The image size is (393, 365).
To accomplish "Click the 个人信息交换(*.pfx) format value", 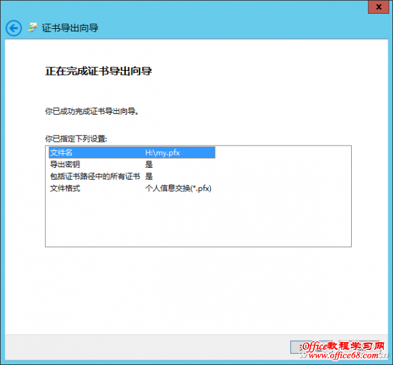I will tap(178, 188).
